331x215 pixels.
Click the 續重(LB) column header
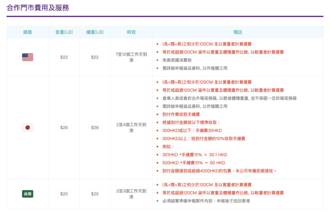(x=95, y=32)
